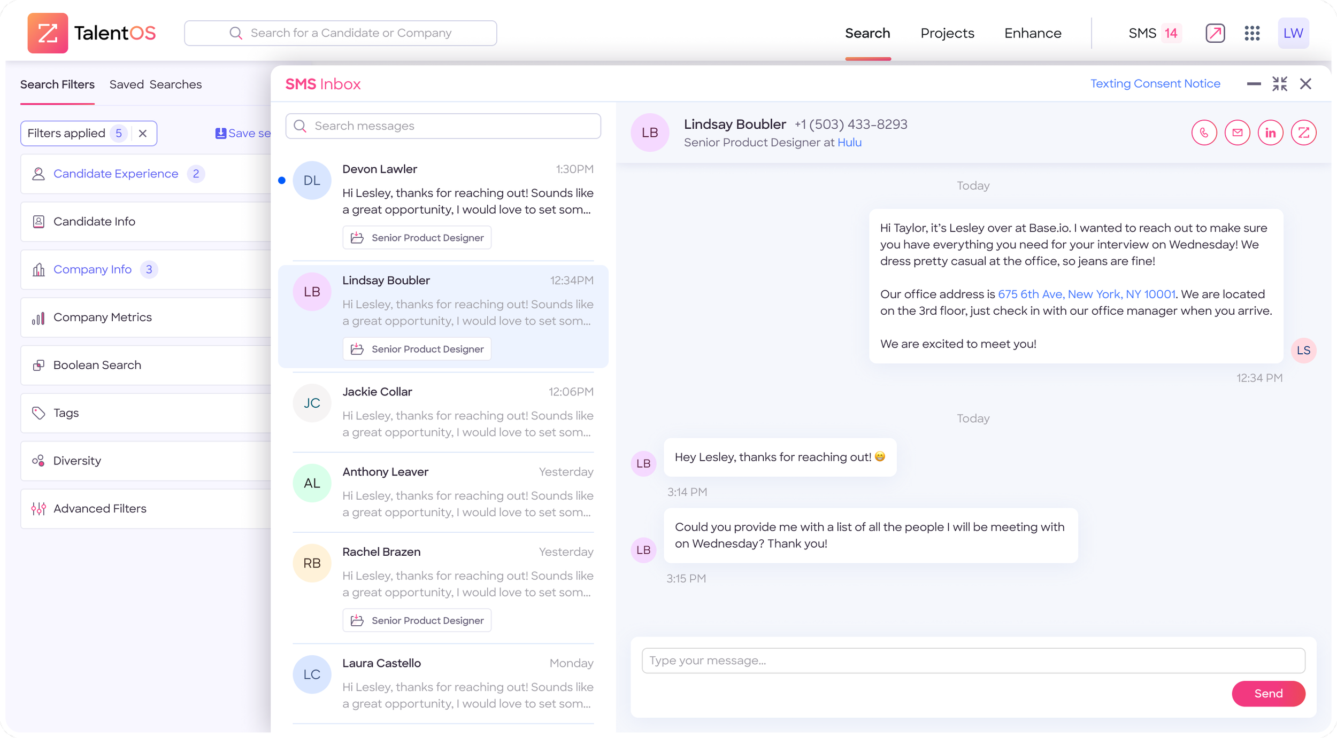This screenshot has width=1337, height=738.
Task: Click the Send button
Action: (1268, 694)
